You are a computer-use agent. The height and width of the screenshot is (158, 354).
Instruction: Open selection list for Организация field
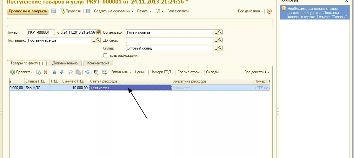click(x=215, y=32)
